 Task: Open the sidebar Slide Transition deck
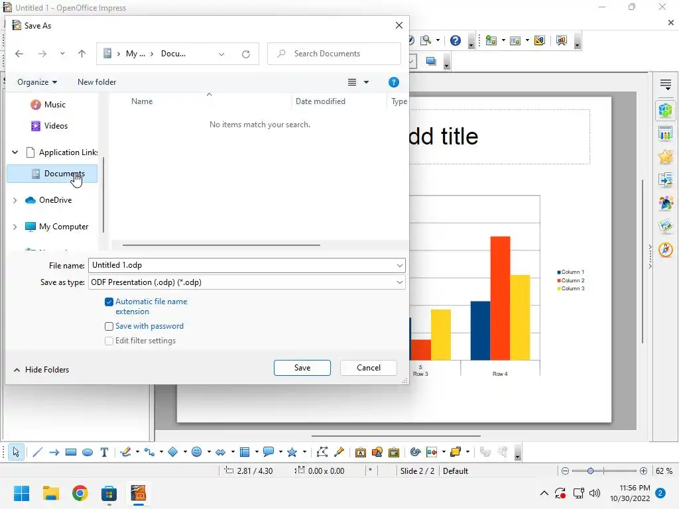click(x=666, y=179)
